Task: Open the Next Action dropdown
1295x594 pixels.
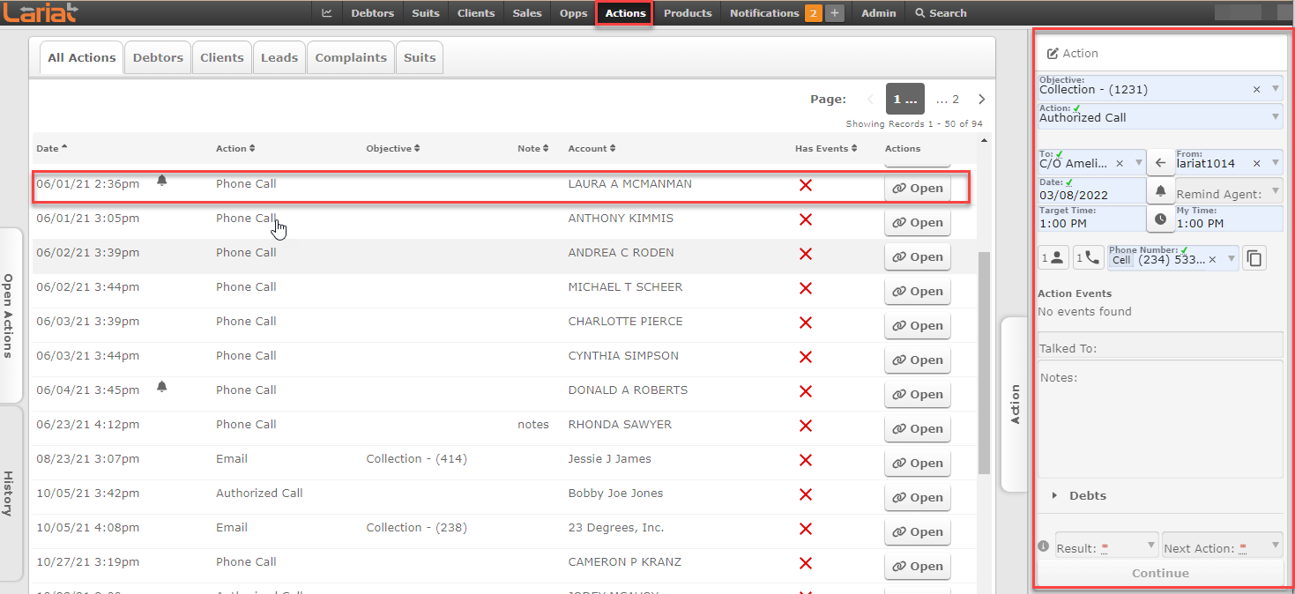Action: [1222, 547]
